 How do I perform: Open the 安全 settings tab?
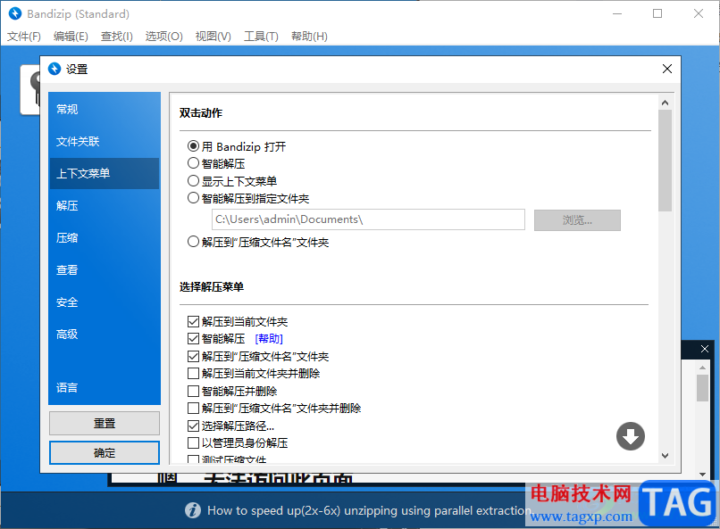click(105, 302)
